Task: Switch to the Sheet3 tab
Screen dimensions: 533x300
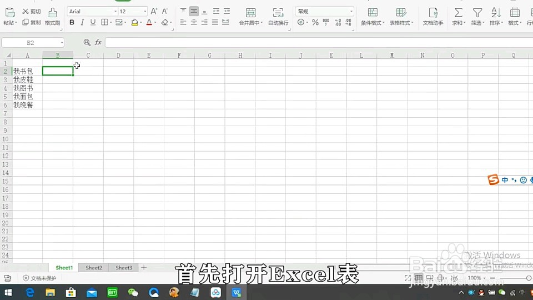Action: [124, 268]
